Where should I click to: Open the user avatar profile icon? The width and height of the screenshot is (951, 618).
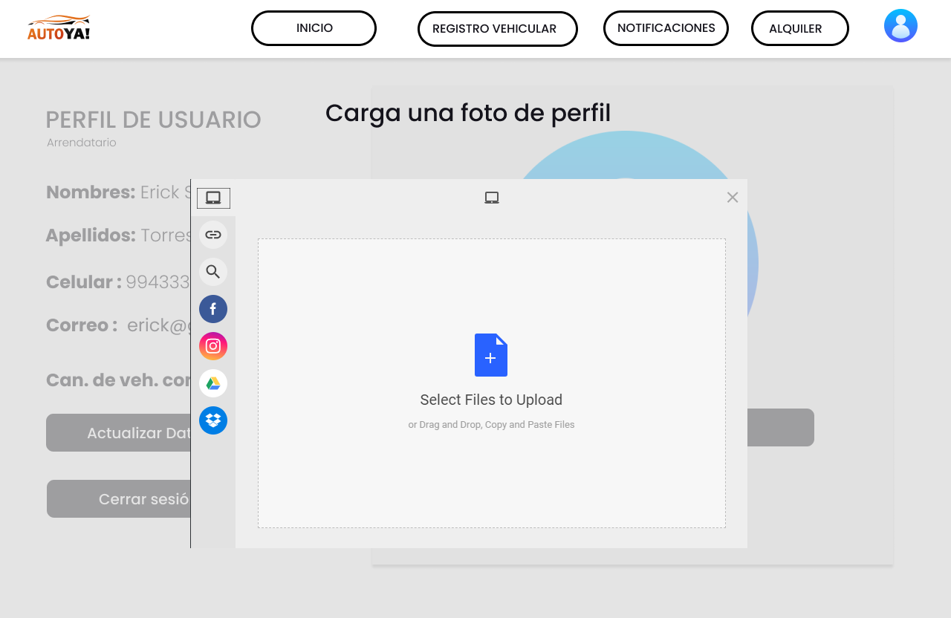click(900, 26)
